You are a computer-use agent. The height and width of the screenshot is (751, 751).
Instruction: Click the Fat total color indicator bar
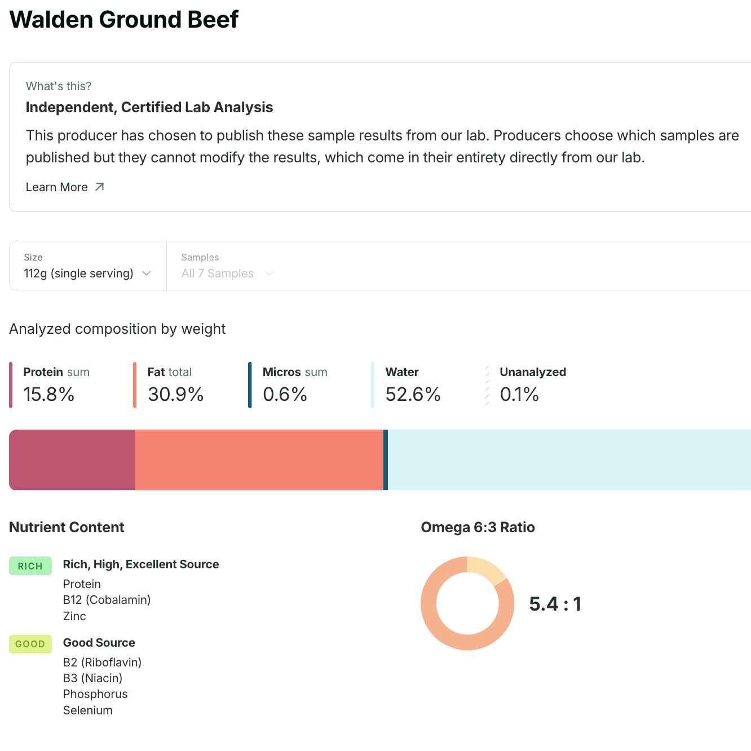[x=135, y=385]
